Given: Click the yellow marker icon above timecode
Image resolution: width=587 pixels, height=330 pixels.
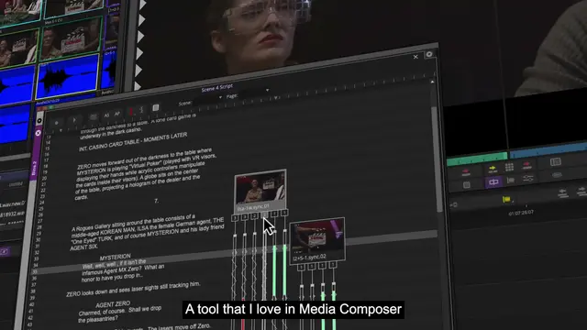Looking at the screenshot, I should pyautogui.click(x=506, y=200).
